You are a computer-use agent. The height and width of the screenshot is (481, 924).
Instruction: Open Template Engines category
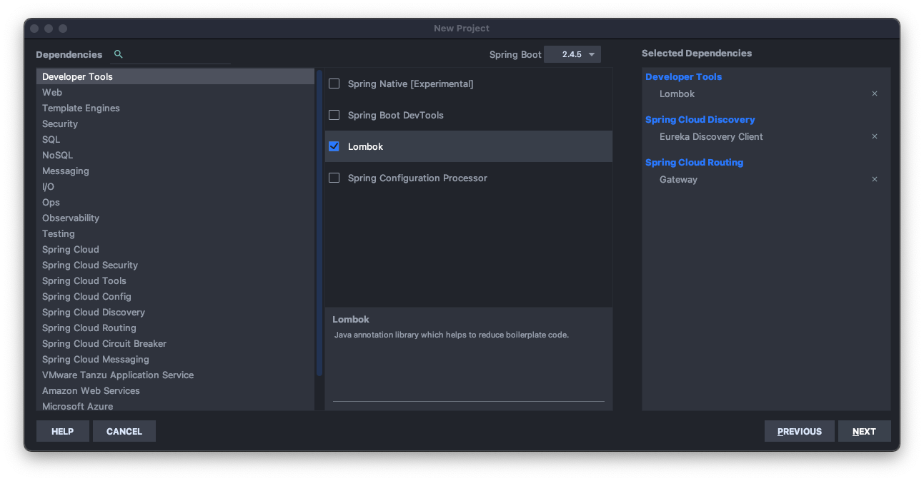pyautogui.click(x=175, y=108)
